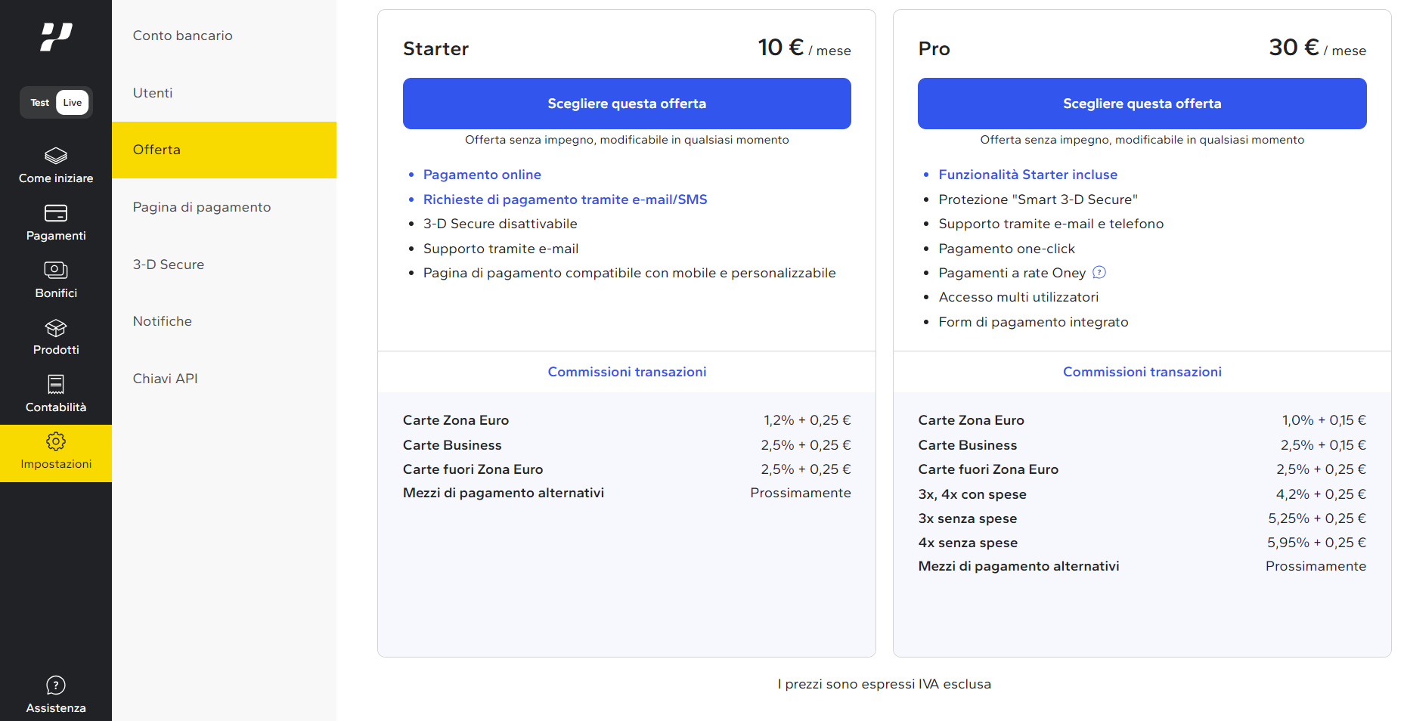This screenshot has width=1407, height=721.
Task: Switch mode toggle to Test
Action: point(40,103)
